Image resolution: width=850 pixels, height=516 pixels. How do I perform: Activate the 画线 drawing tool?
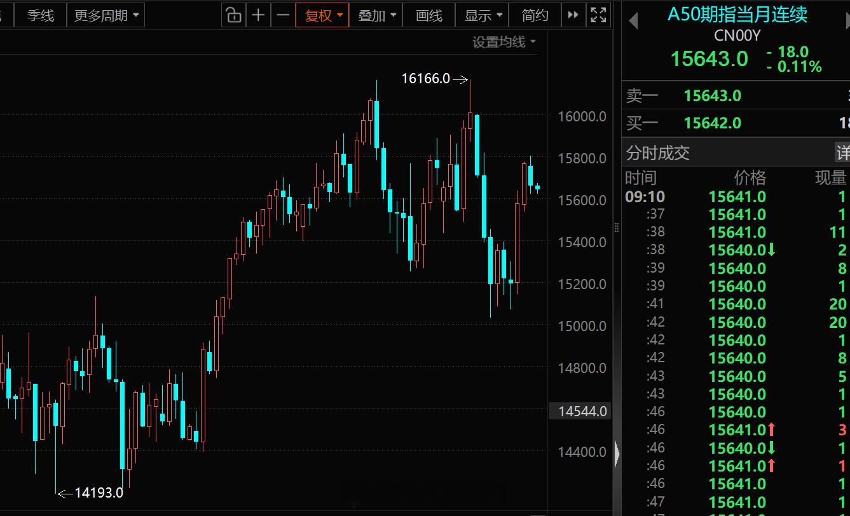point(429,15)
